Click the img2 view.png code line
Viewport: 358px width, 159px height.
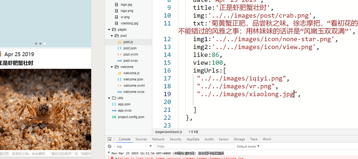tap(256, 47)
